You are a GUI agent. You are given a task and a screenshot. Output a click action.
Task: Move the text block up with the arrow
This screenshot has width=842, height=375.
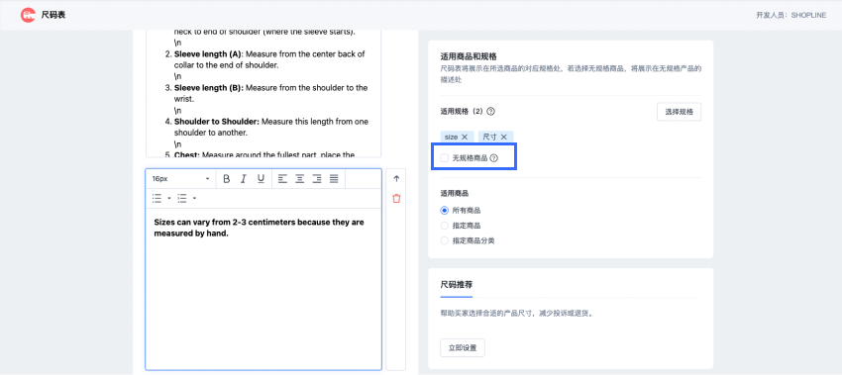(x=396, y=179)
